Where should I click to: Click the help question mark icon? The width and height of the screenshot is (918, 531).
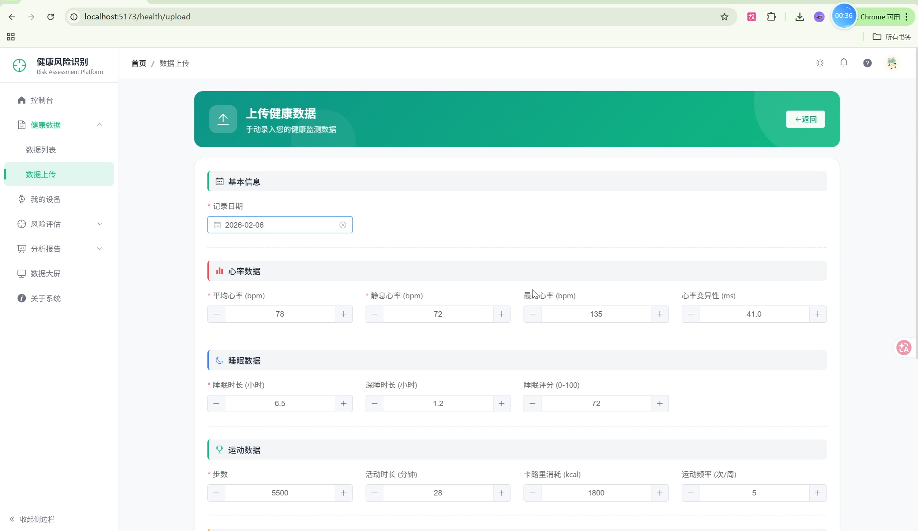(867, 63)
